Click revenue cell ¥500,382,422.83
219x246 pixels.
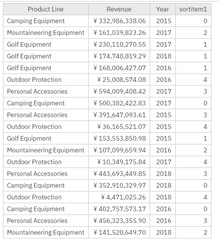[x=119, y=103]
